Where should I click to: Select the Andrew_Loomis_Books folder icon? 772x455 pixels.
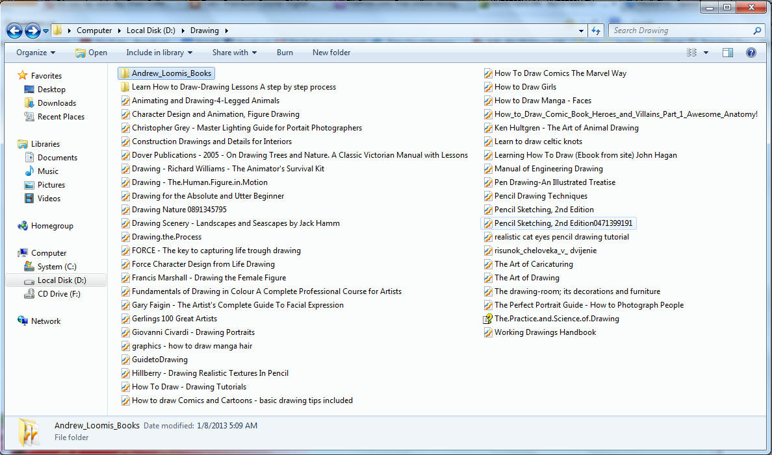125,73
